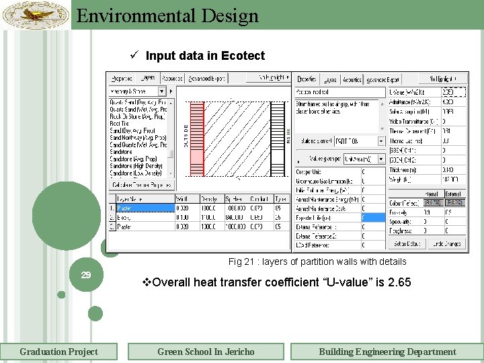
Task: Click the Layer Name column header
Action: point(145,199)
